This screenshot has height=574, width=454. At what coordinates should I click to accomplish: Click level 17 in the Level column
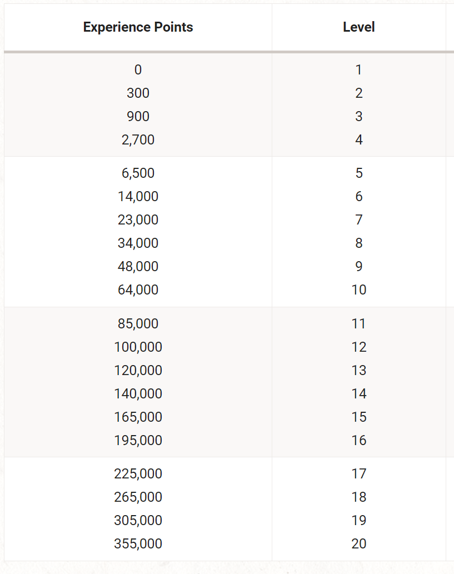pyautogui.click(x=359, y=473)
